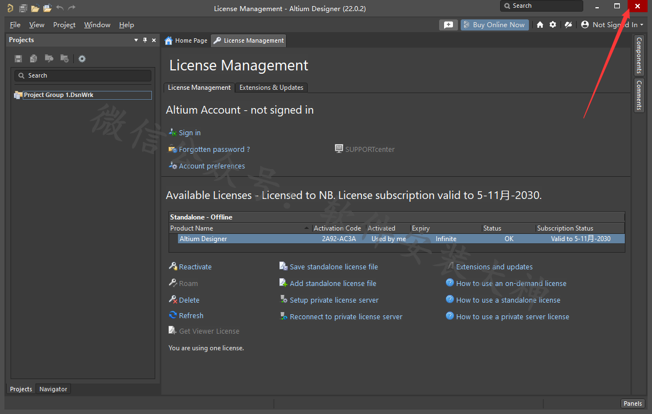Select the Altium Designer license row
Screen dimensions: 652x414
click(401, 238)
